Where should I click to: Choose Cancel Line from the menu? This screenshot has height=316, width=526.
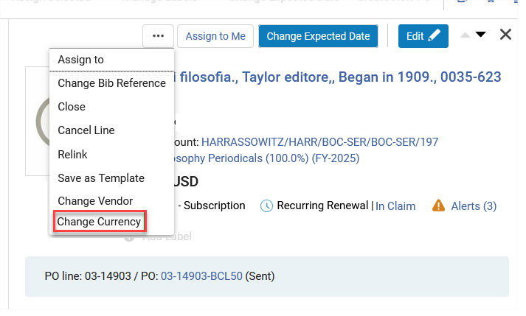click(86, 130)
